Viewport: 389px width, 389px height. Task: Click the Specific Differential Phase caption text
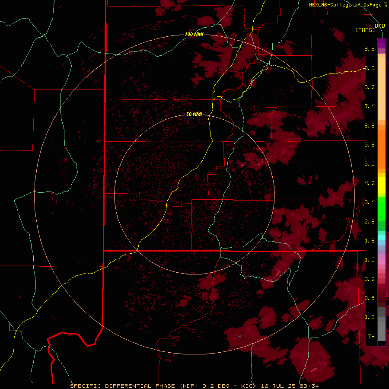pos(194,386)
